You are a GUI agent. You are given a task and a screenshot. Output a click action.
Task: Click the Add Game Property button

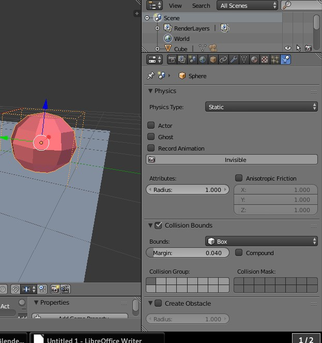pyautogui.click(x=80, y=316)
